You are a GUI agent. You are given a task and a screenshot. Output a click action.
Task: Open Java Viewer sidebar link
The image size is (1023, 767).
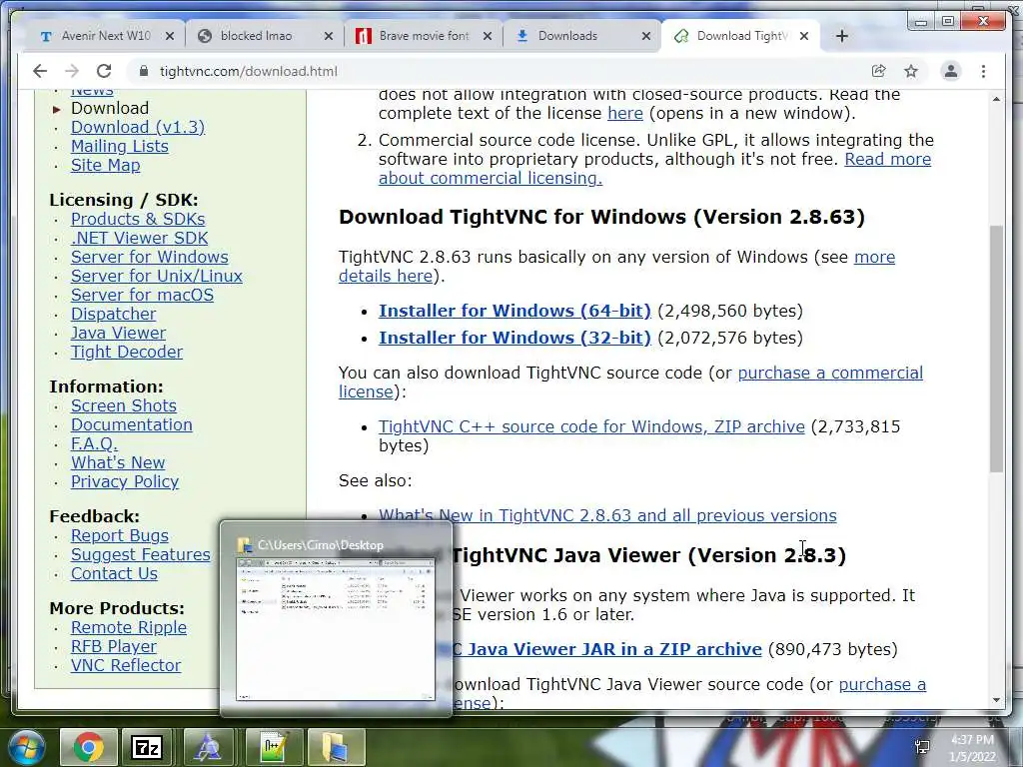[x=118, y=333]
